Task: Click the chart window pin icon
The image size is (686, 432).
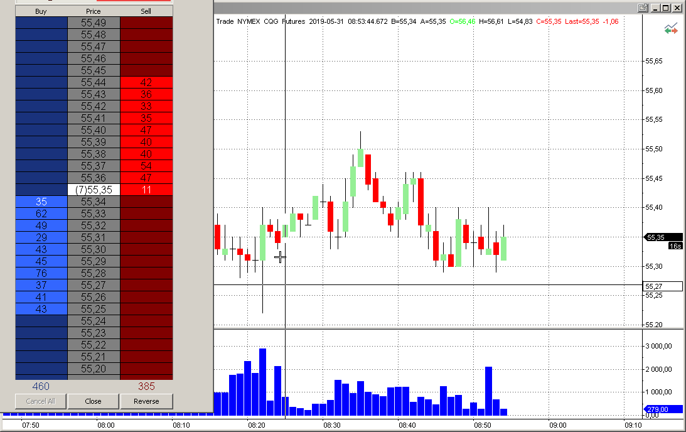Action: pyautogui.click(x=643, y=8)
